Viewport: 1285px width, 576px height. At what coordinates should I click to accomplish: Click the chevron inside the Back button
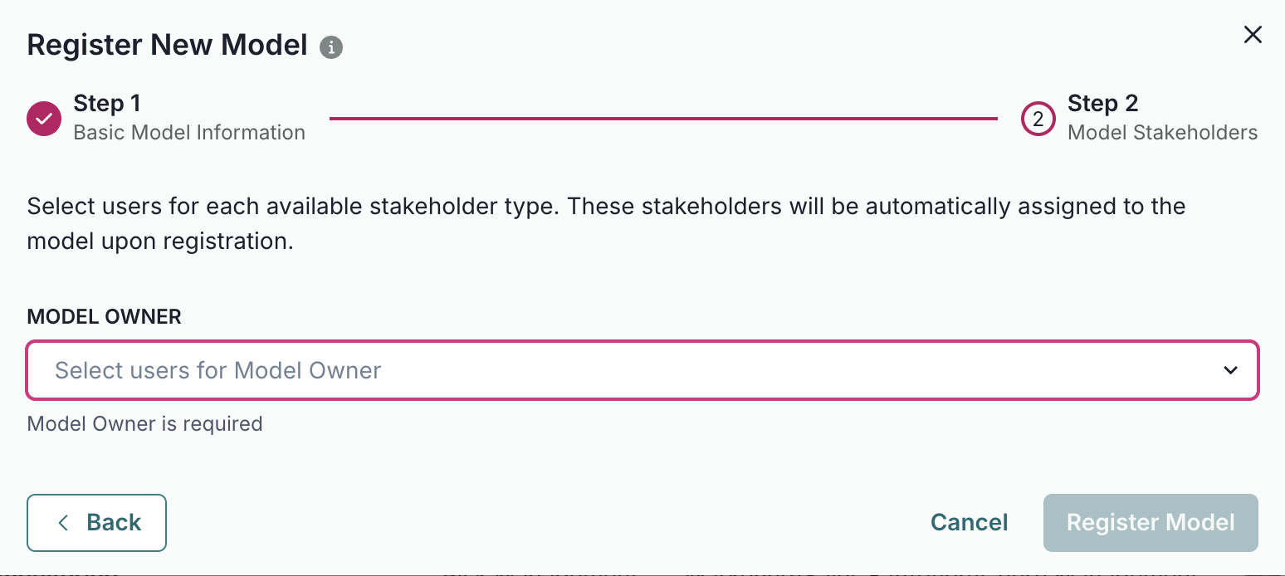coord(62,523)
